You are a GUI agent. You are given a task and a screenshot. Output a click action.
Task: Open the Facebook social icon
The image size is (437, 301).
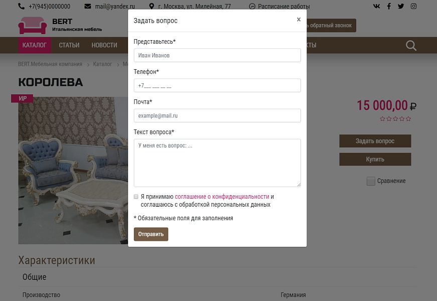coord(389,7)
